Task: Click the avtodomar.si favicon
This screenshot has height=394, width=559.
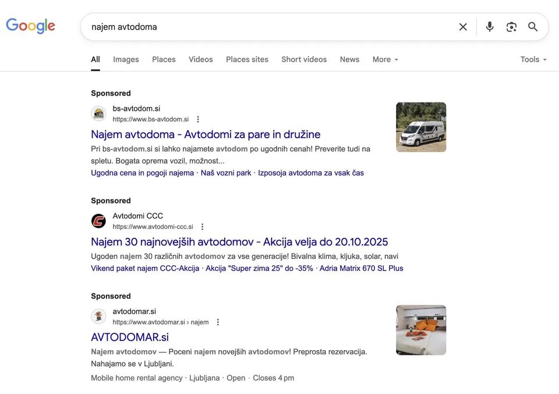Action: coord(98,316)
